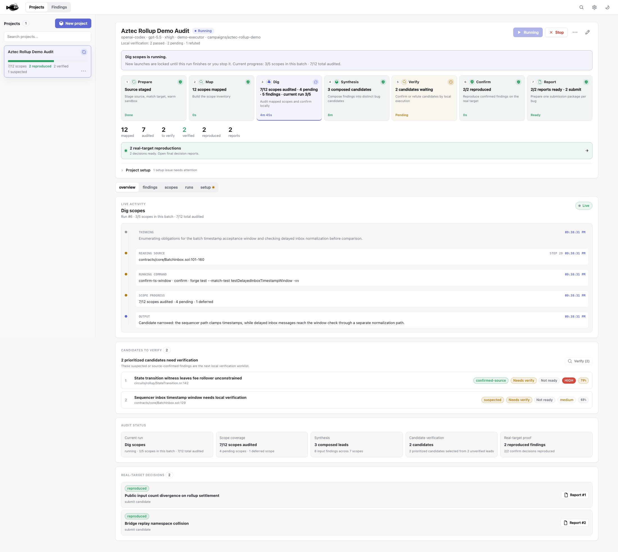The width and height of the screenshot is (618, 552).
Task: Click the 2 real-target reproductions banner
Action: point(356,150)
